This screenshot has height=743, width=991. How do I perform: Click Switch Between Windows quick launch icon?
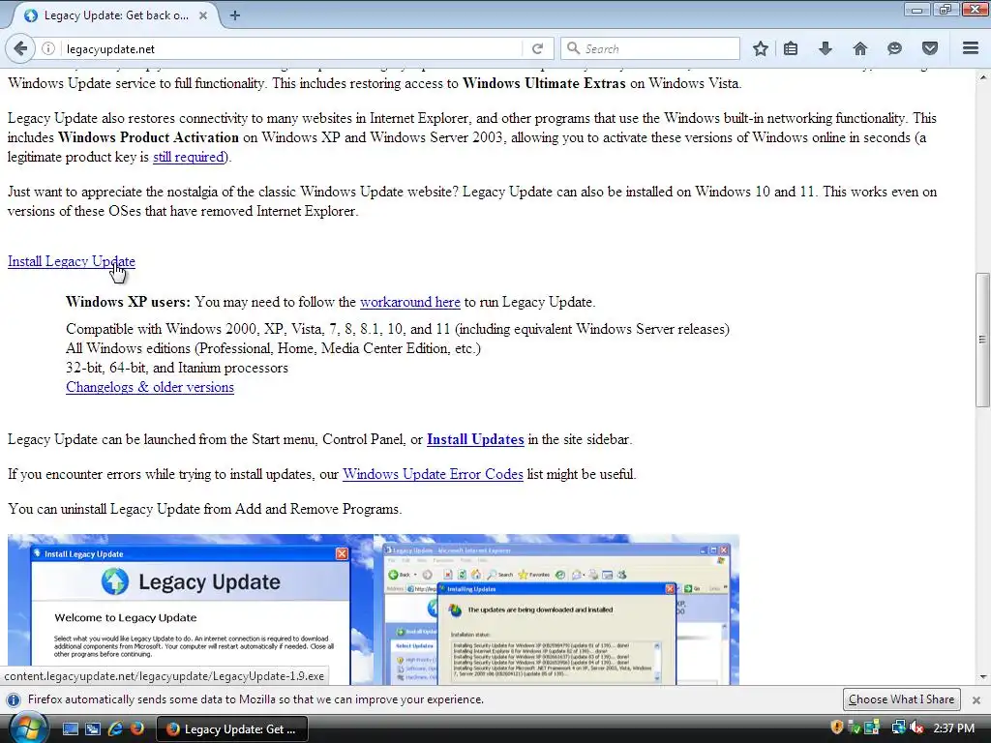[92, 728]
